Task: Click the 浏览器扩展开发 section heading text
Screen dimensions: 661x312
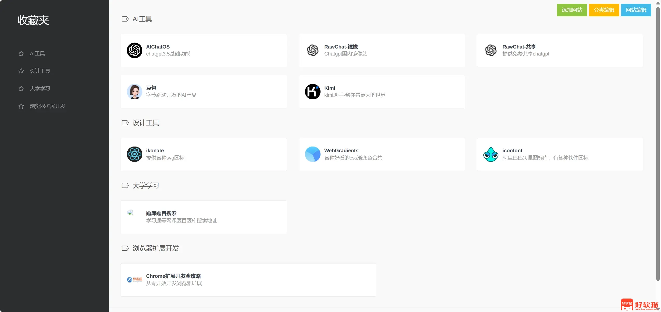Action: click(156, 248)
